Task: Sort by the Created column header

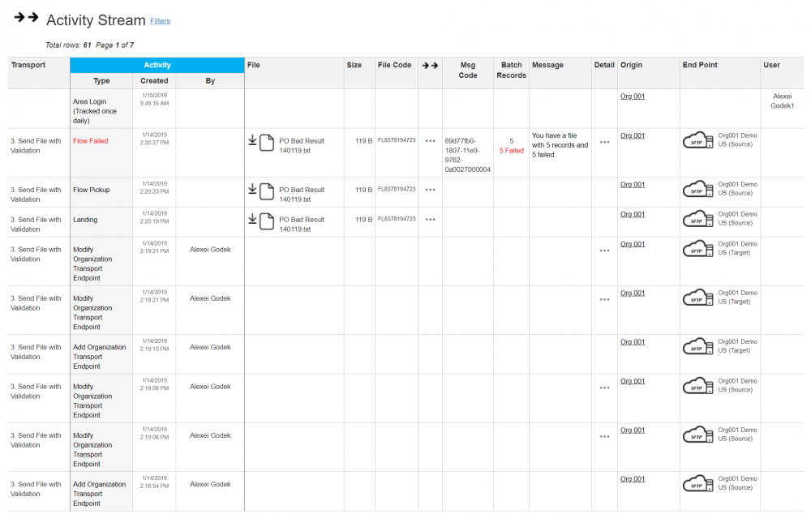Action: tap(154, 81)
